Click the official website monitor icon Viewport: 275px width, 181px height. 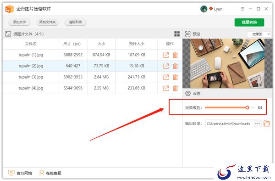(x=11, y=173)
